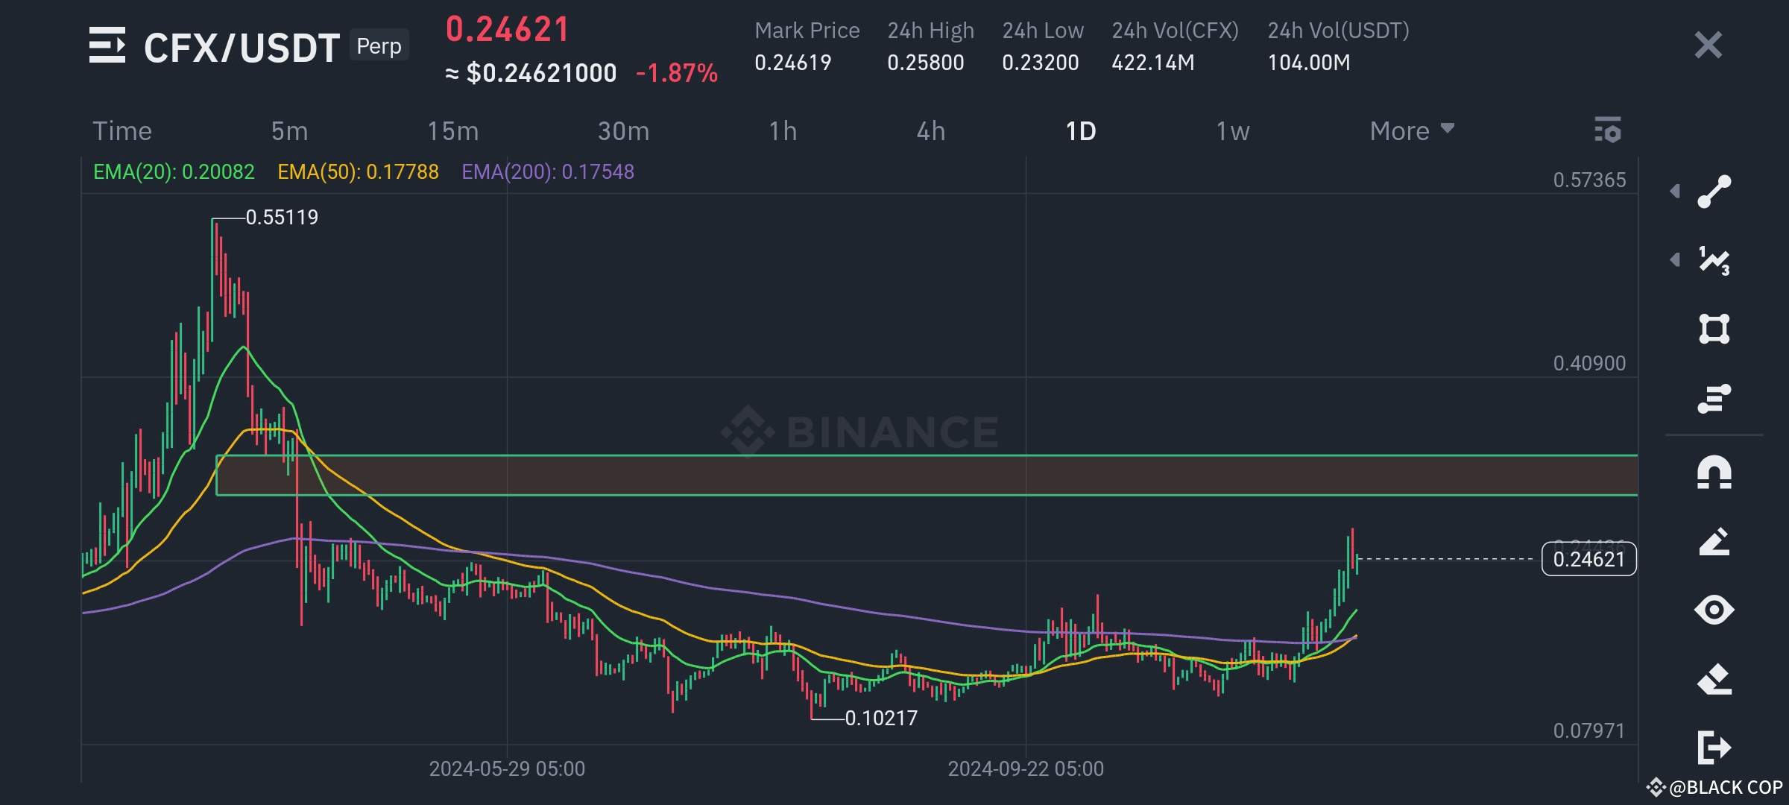This screenshot has height=805, width=1789.
Task: Select the wave pattern drawing tool
Action: [x=1714, y=260]
